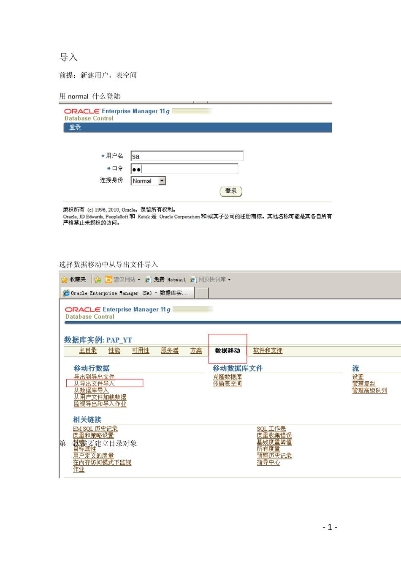
Task: Switch to the 性能 tab
Action: 114,351
